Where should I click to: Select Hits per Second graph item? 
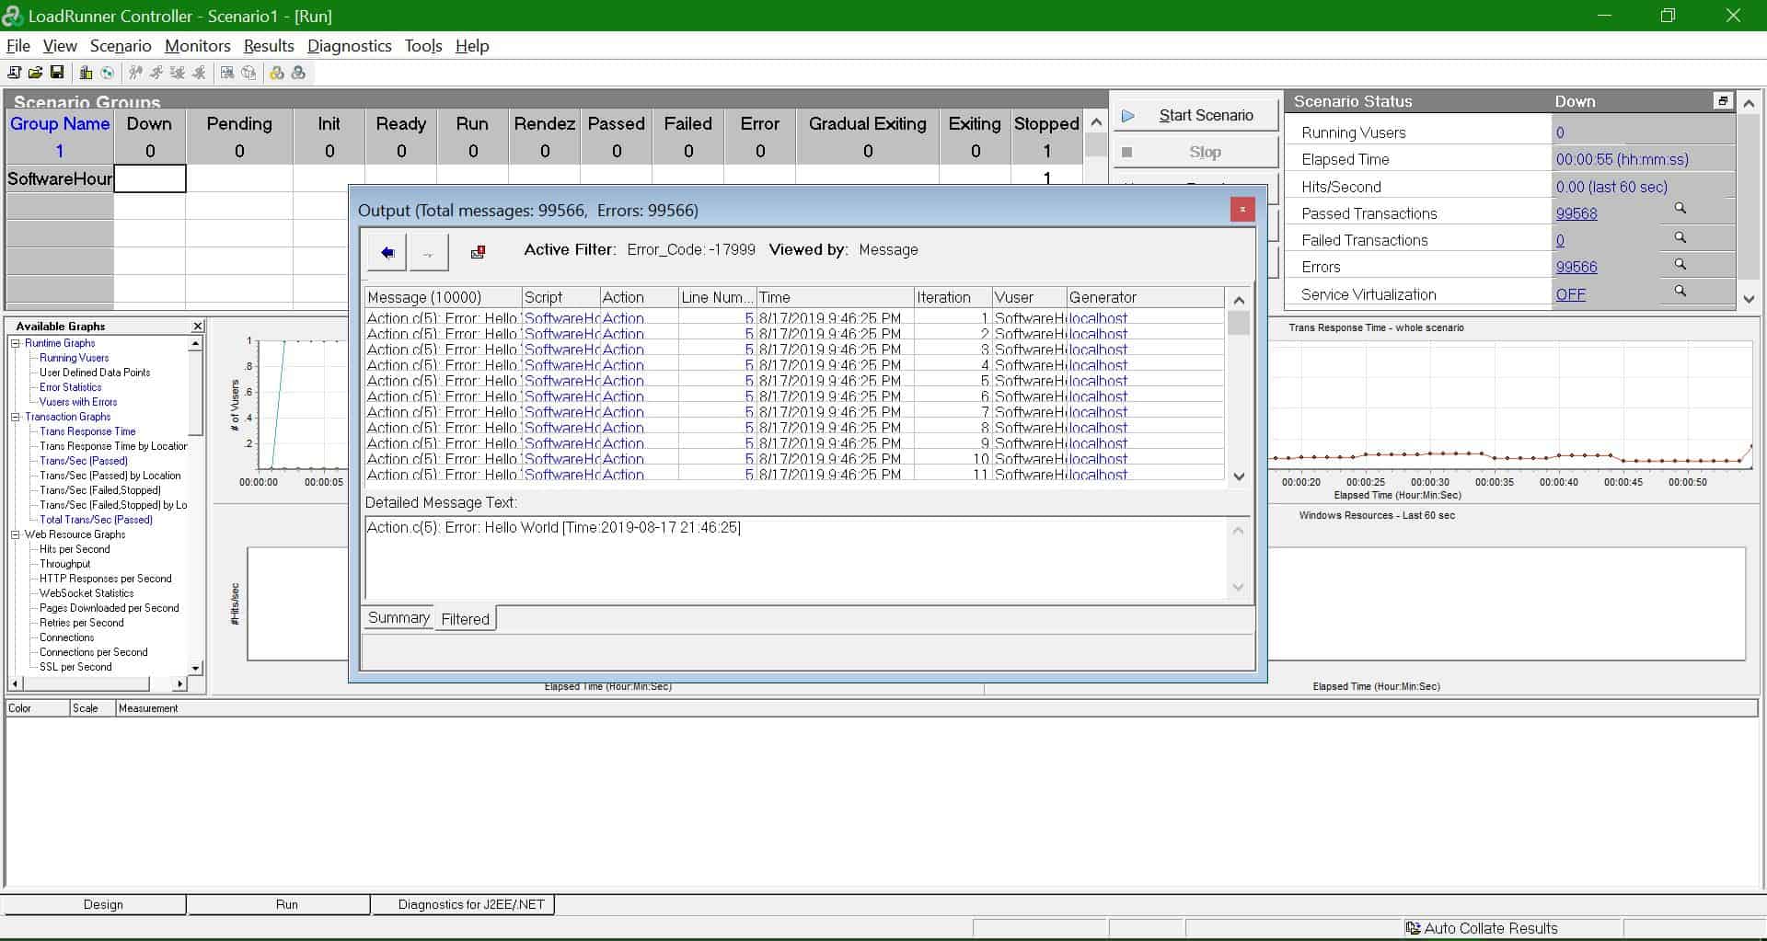click(75, 549)
